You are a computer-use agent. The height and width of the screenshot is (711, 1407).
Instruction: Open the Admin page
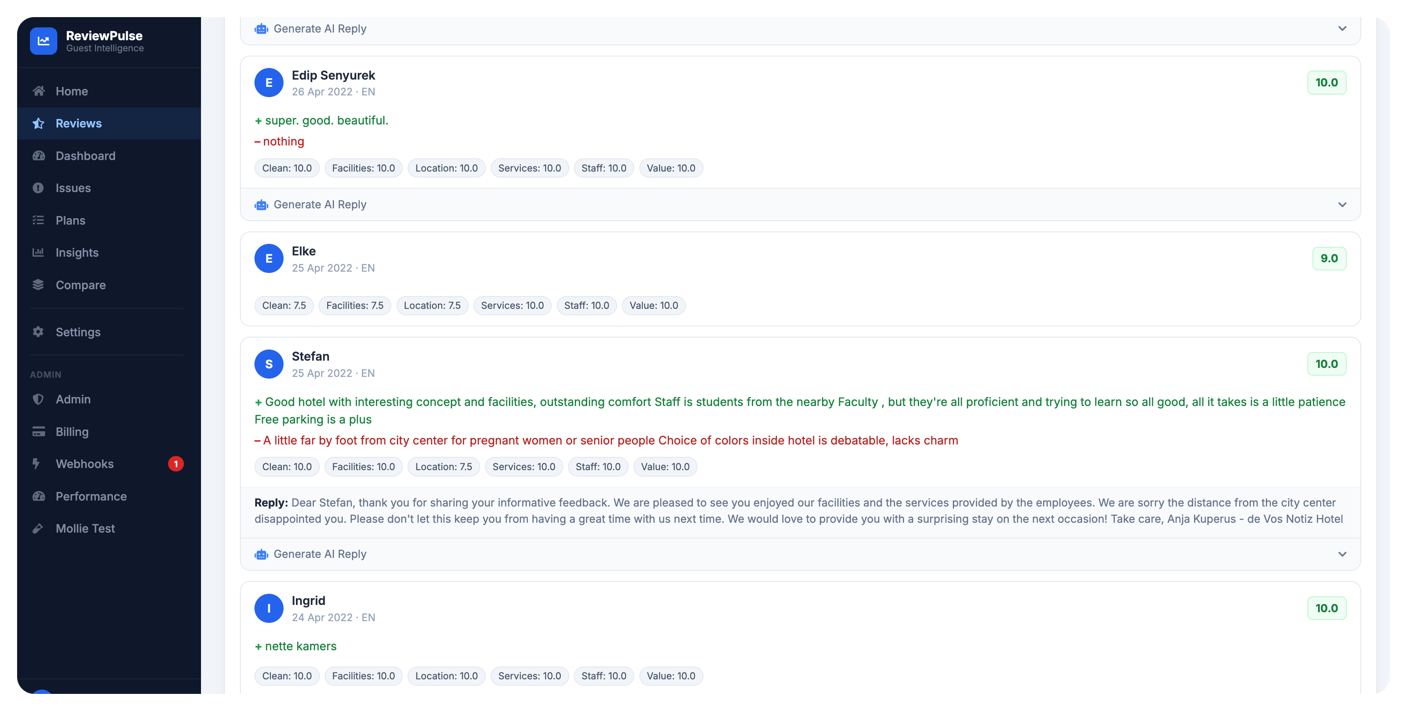[109, 399]
